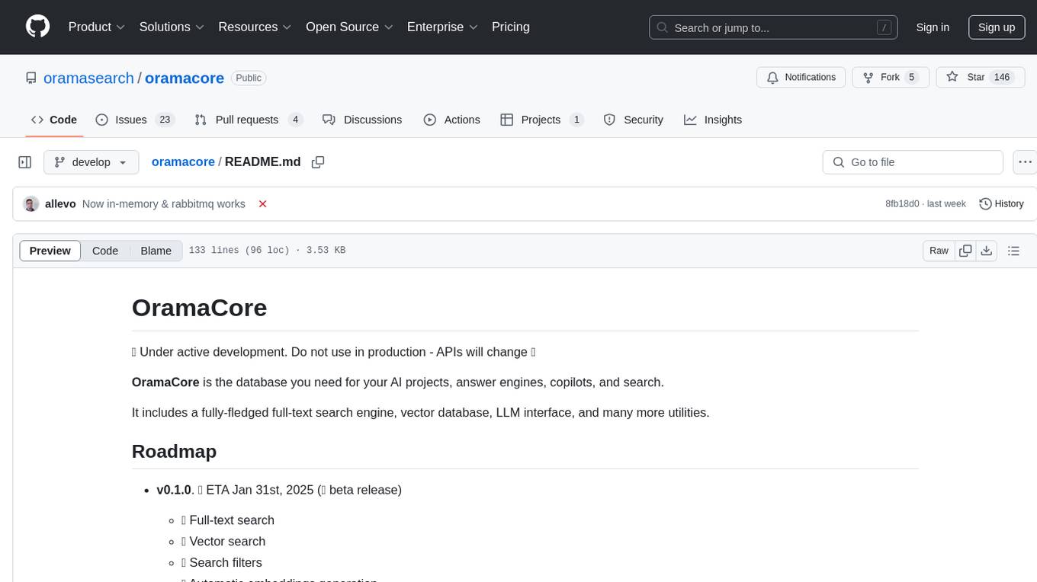The image size is (1037, 582).
Task: Click the Full-text search list item
Action: point(228,520)
